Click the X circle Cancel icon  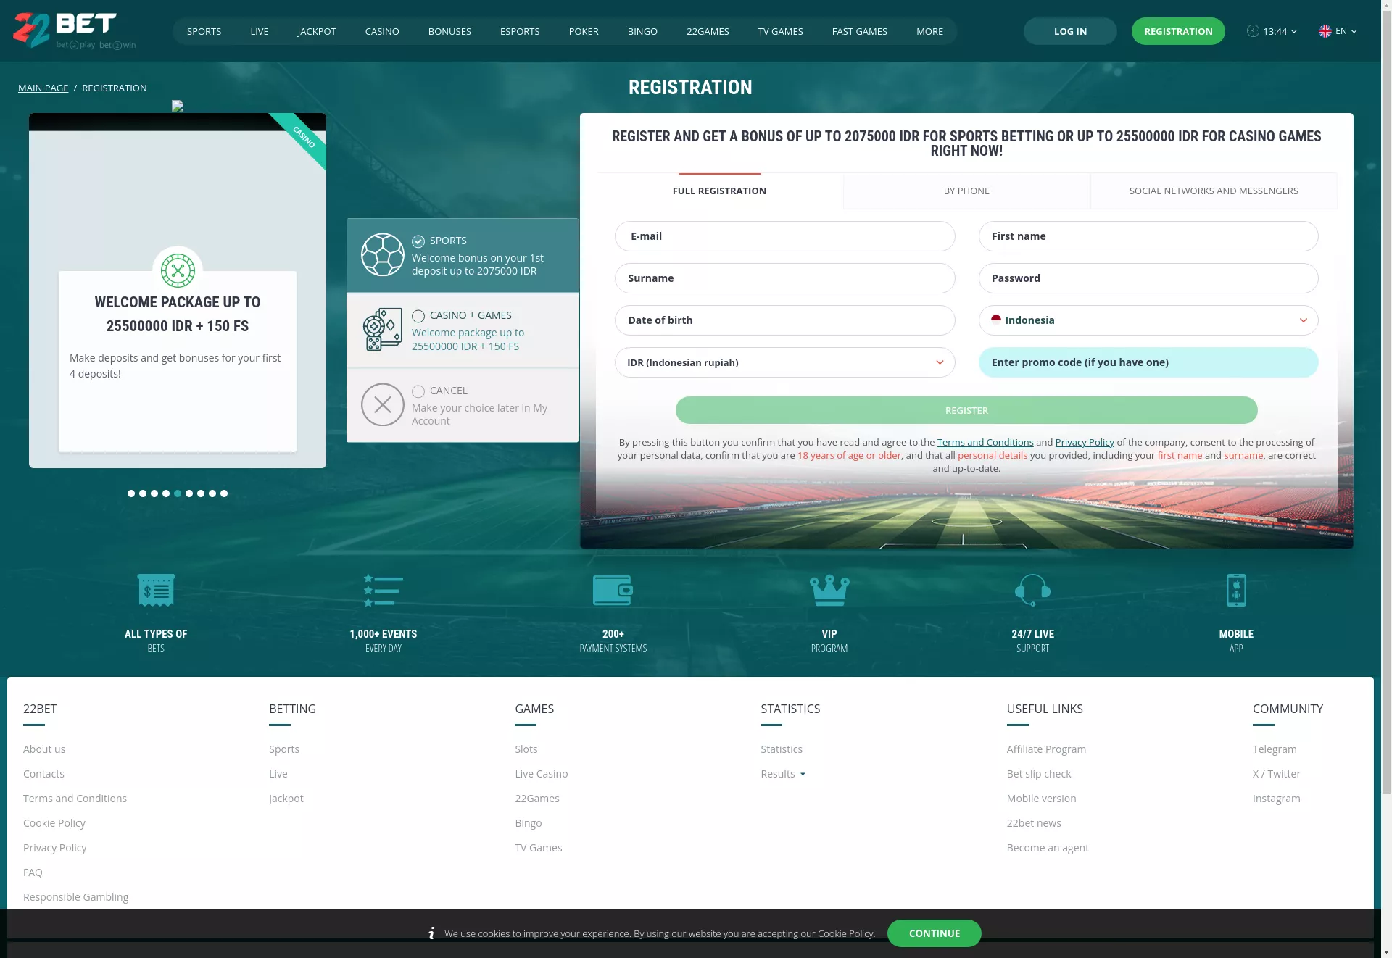(383, 404)
